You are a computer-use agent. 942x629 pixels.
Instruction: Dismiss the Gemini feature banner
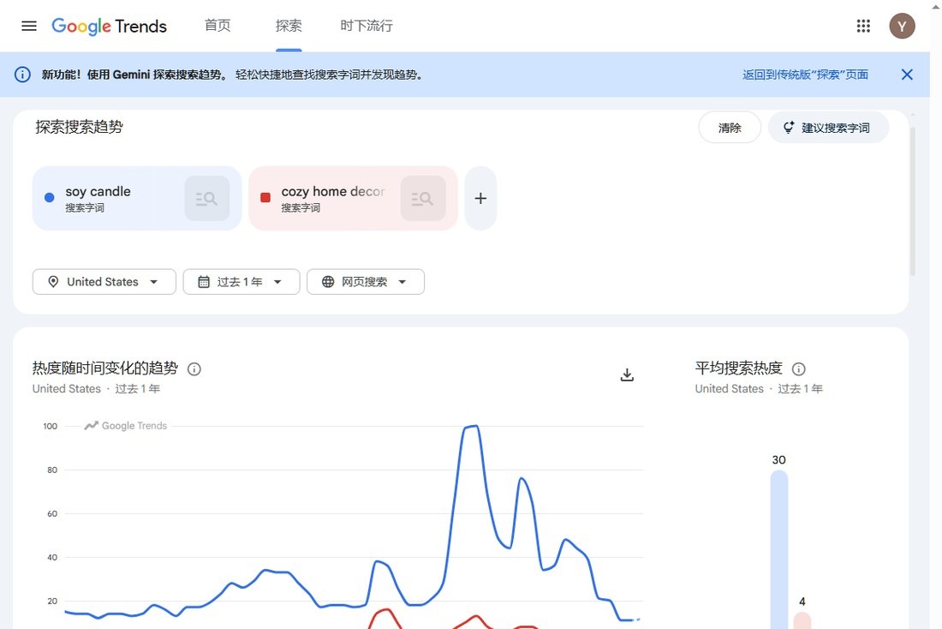pyautogui.click(x=907, y=75)
